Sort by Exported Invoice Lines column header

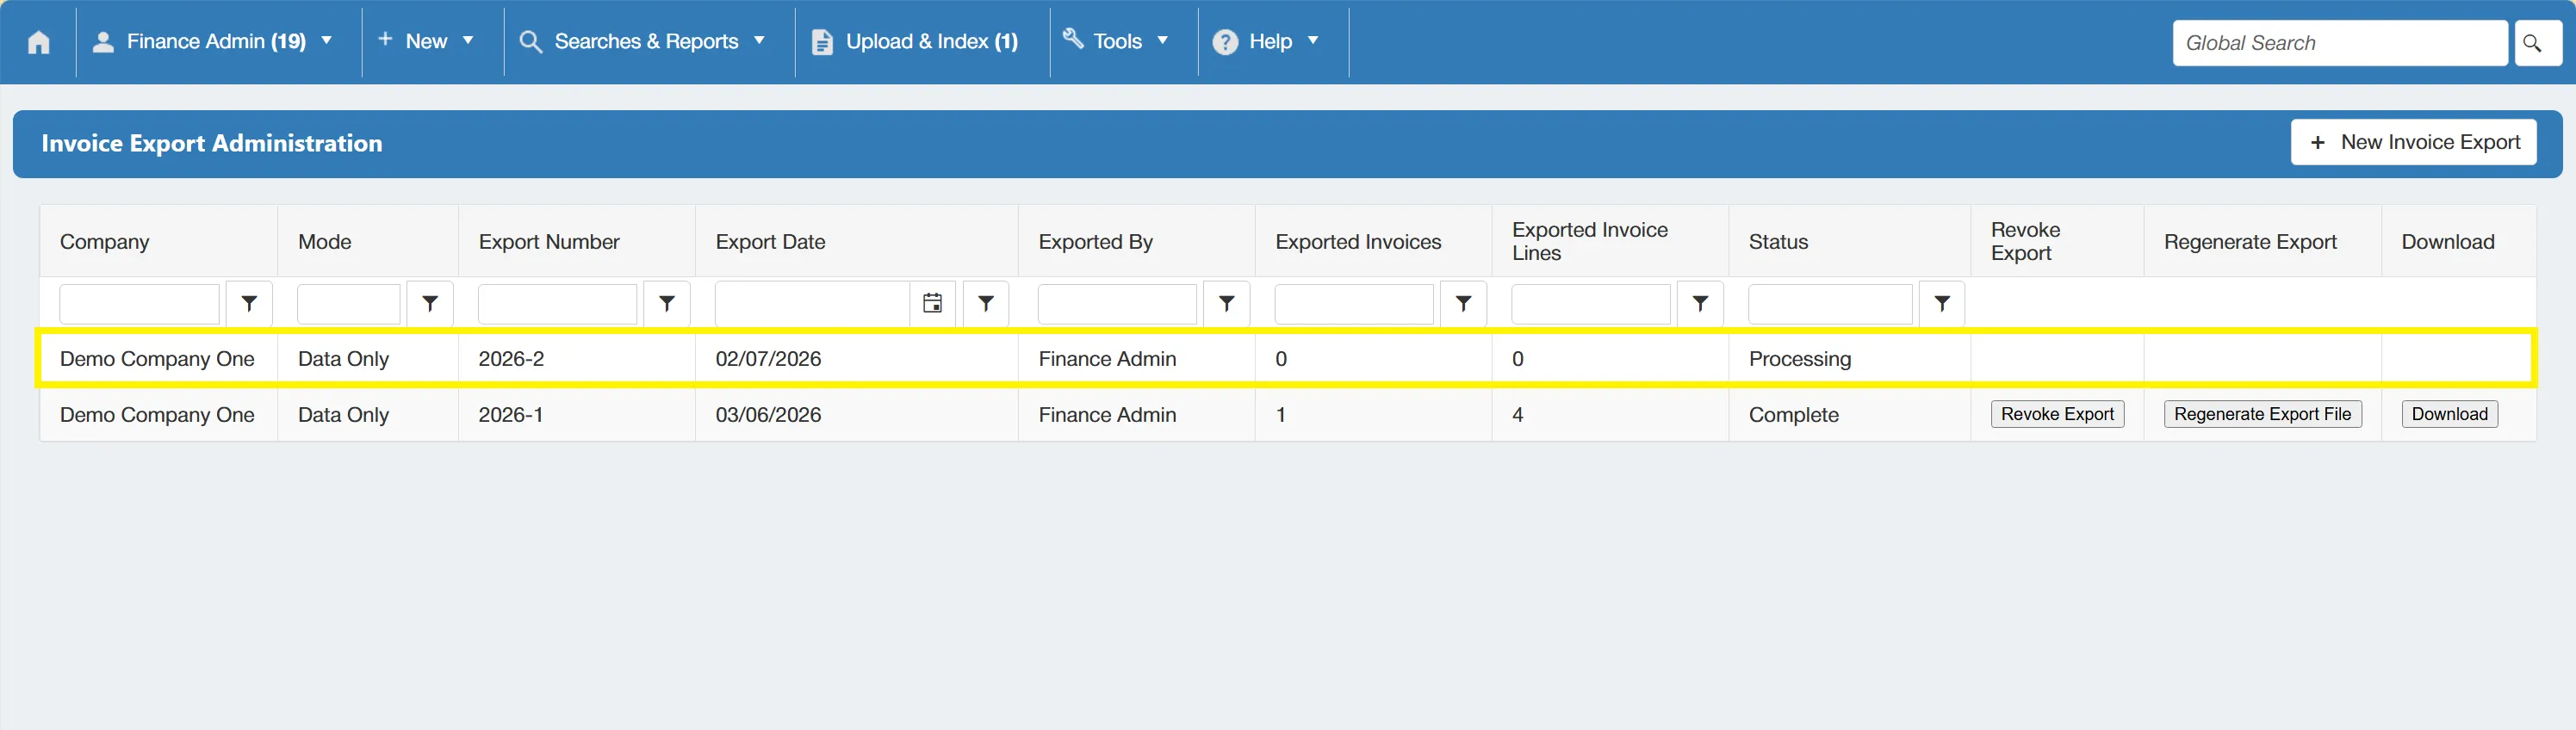1590,242
